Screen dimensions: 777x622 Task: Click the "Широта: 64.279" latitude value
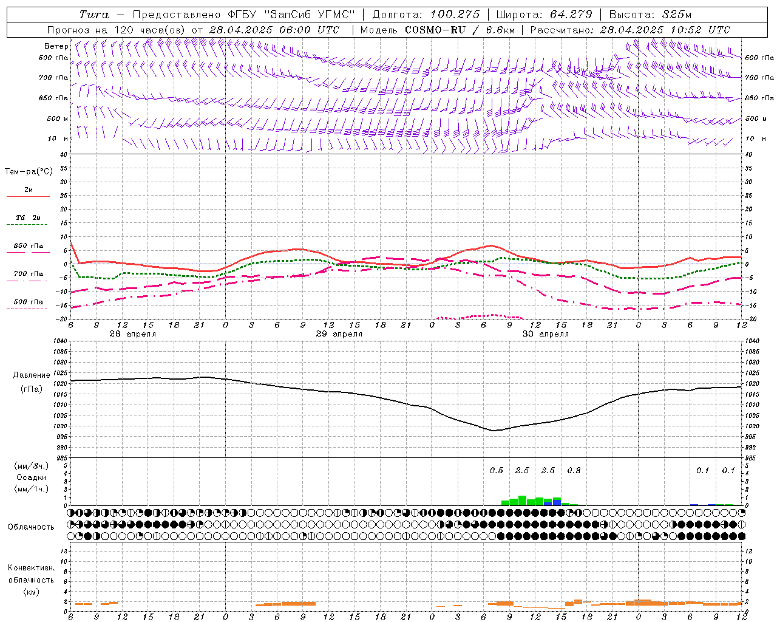545,15
